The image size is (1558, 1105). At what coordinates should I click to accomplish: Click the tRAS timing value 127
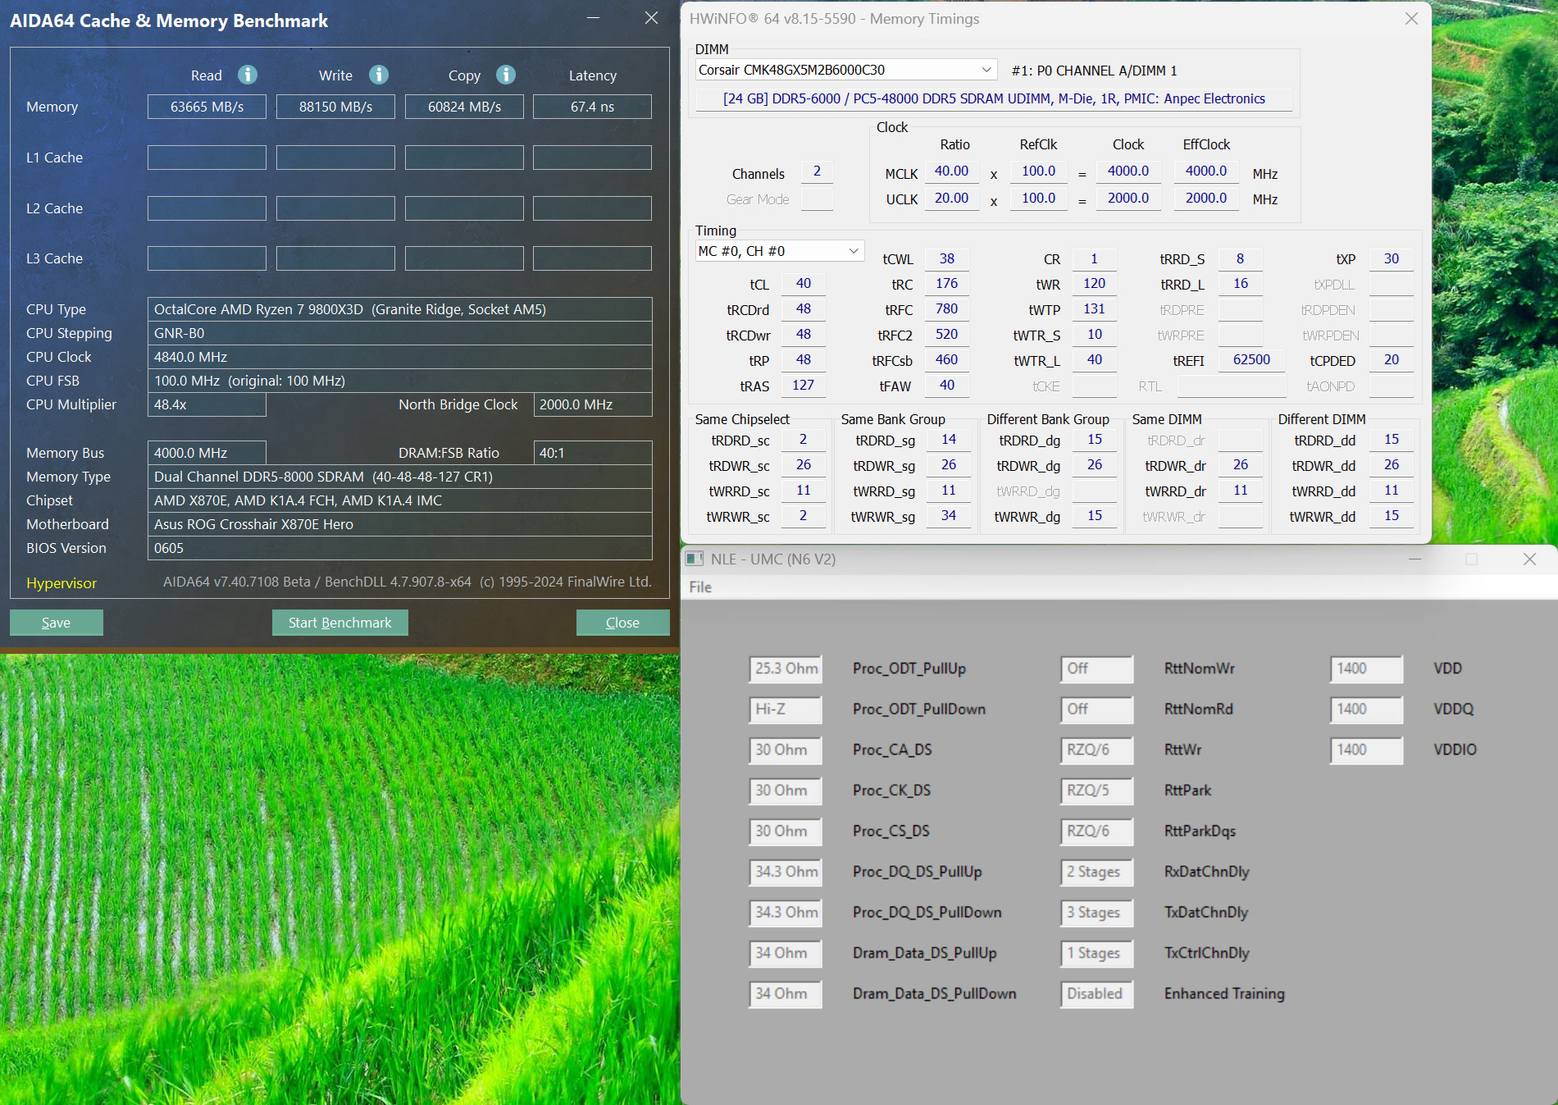(x=803, y=386)
